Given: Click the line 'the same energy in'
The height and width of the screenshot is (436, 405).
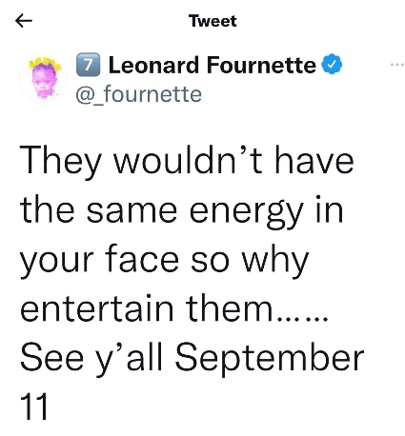Looking at the screenshot, I should 181,211.
